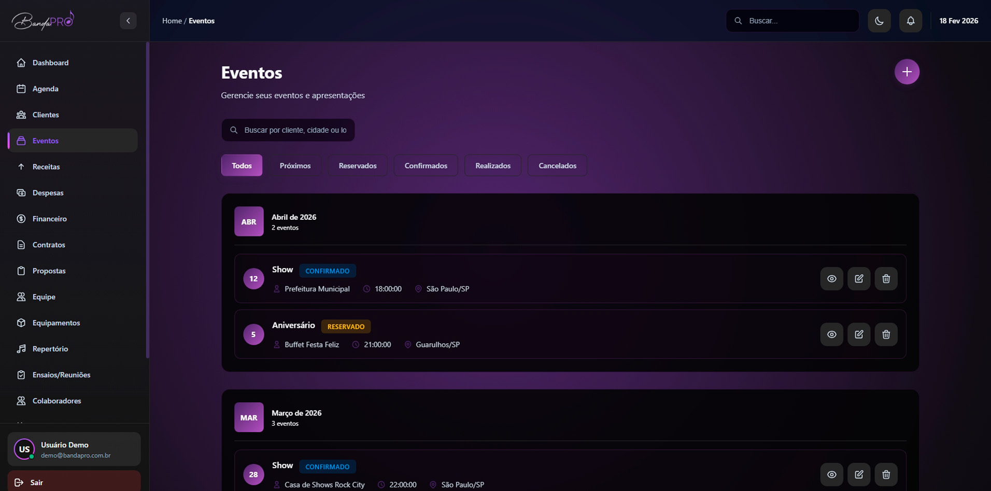The width and height of the screenshot is (991, 491).
Task: Focus the event search by client field
Action: tap(294, 130)
